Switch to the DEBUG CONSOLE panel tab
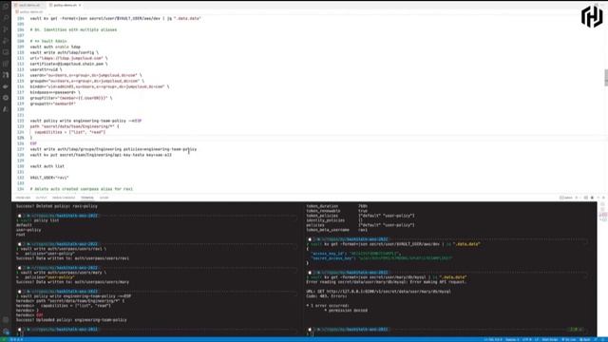The width and height of the screenshot is (608, 342). click(x=64, y=198)
